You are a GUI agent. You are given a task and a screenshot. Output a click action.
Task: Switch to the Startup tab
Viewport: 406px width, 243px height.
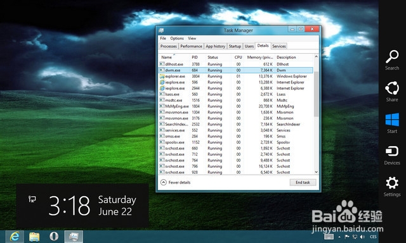pos(235,46)
